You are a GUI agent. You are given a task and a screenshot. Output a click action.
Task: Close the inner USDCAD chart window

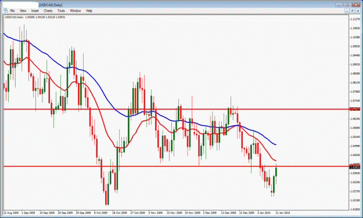358,11
